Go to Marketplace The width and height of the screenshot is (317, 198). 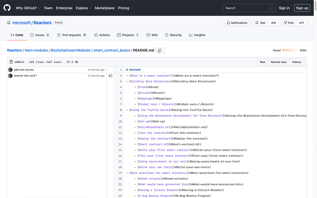coord(105,8)
